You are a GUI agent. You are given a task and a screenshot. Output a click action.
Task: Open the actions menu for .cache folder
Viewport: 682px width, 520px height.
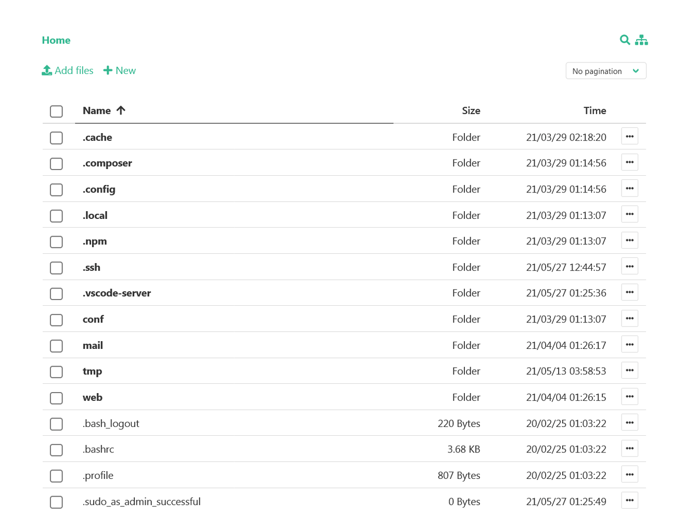(x=629, y=136)
